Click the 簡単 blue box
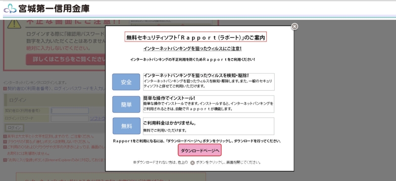The height and width of the screenshot is (181, 396). click(x=126, y=104)
